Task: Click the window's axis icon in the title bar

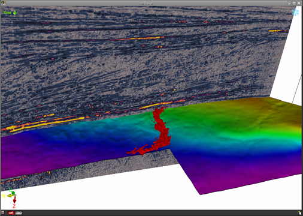Action: coord(3,3)
